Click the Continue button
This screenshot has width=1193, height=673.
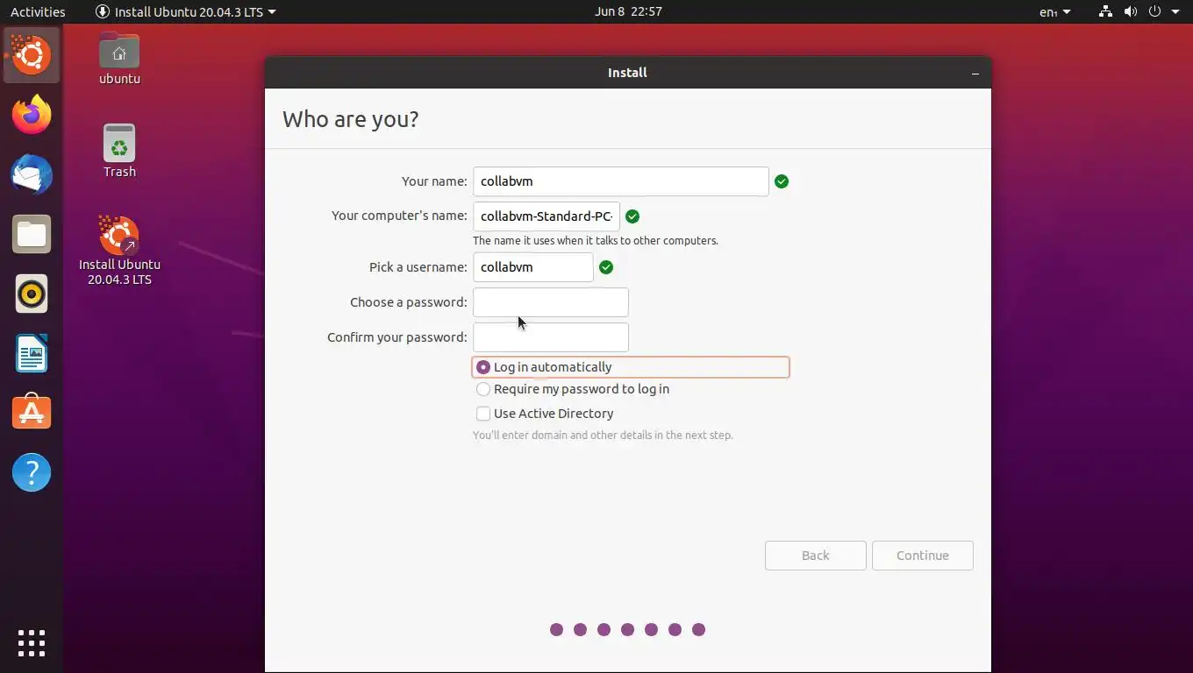923,556
